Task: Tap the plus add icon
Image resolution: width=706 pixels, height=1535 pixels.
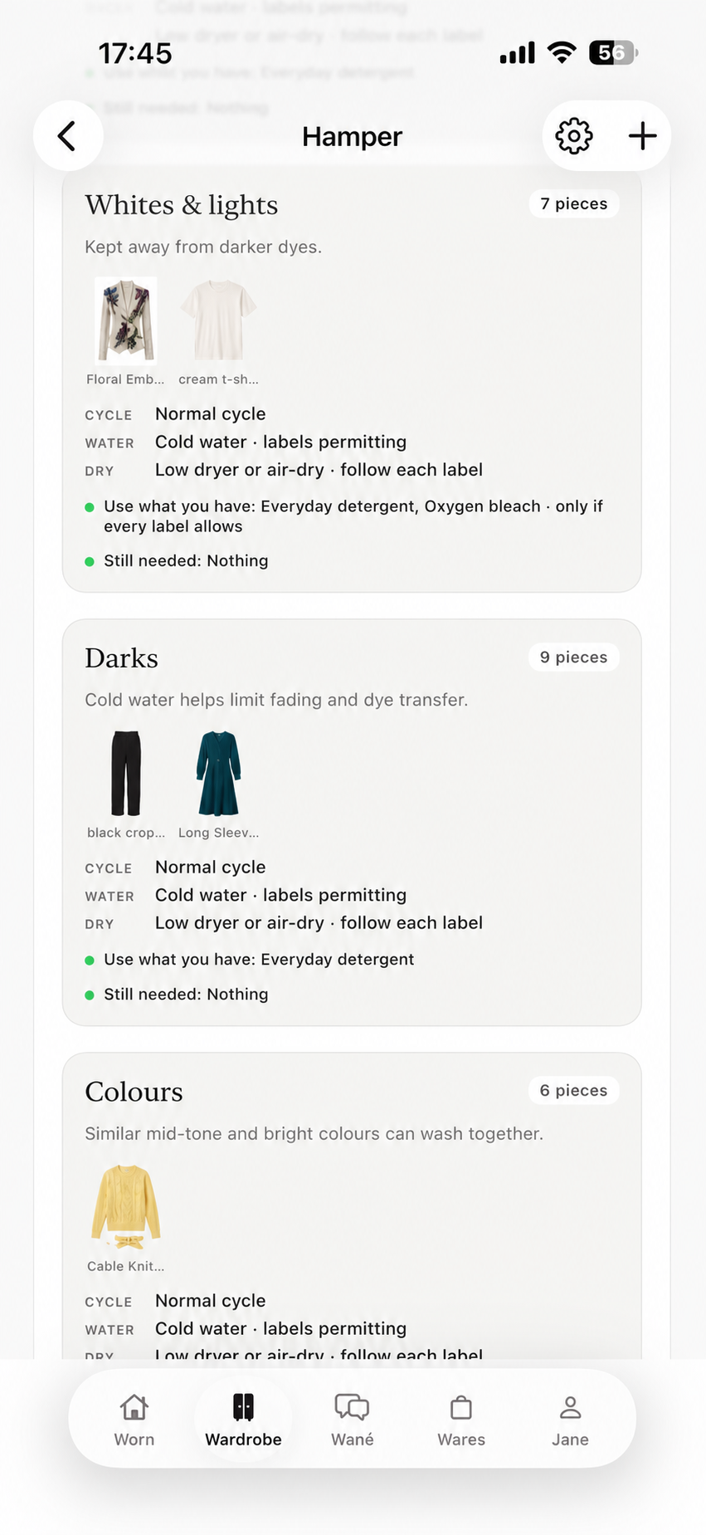Action: pyautogui.click(x=643, y=136)
